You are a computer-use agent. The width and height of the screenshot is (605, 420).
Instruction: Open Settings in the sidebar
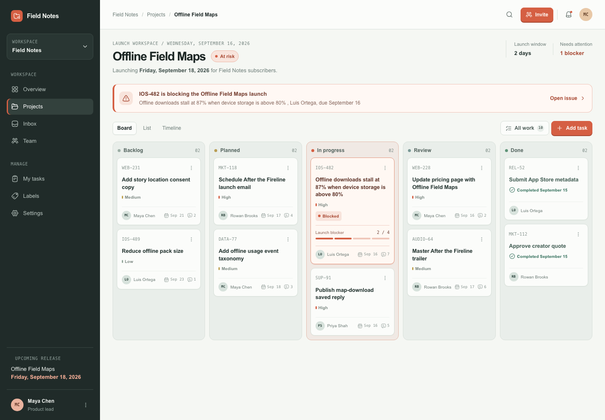coord(50,213)
